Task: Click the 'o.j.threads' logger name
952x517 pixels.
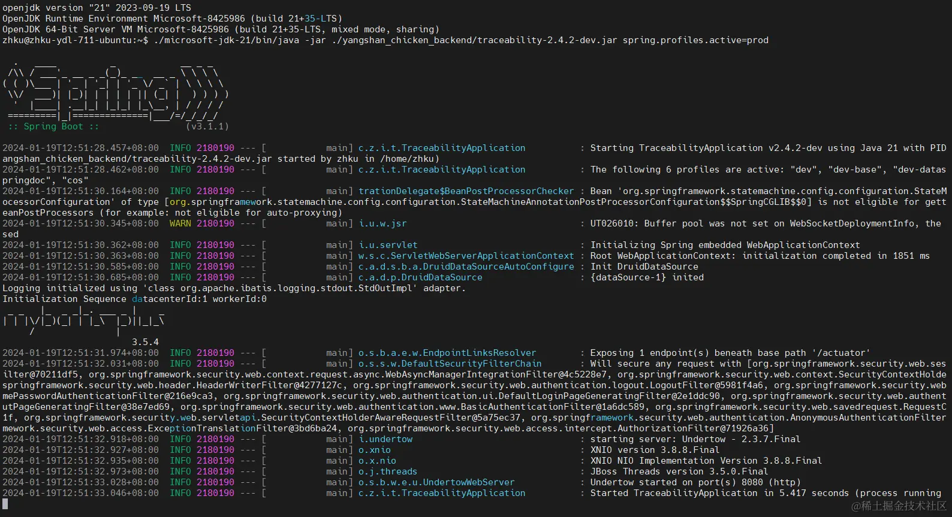Action: click(388, 471)
